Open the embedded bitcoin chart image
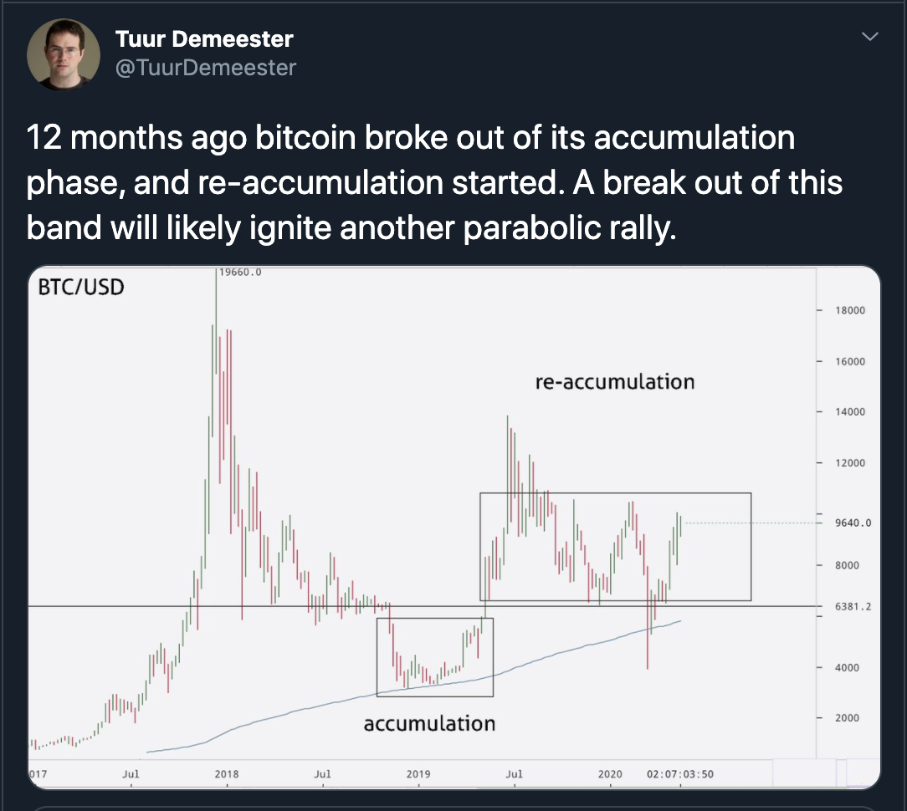This screenshot has height=811, width=907. coord(418,518)
